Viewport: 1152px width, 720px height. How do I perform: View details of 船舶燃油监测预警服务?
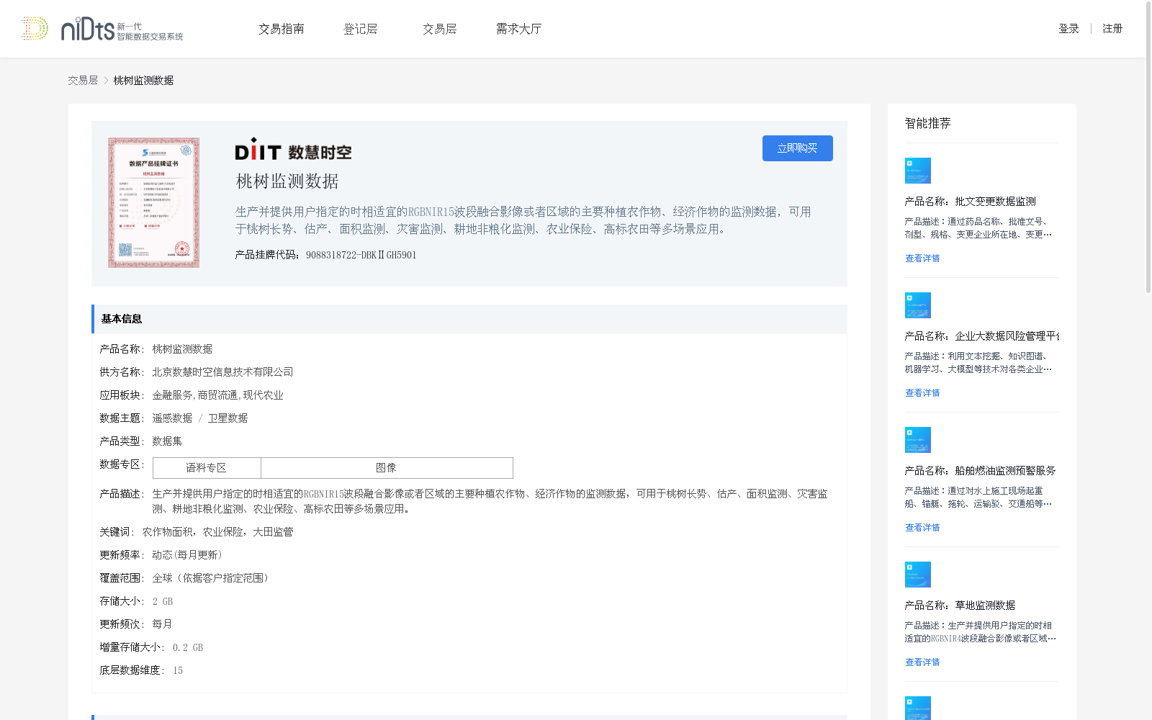pos(922,528)
